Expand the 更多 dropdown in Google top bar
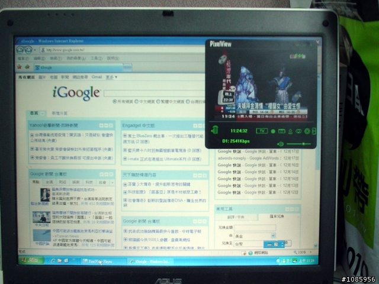This screenshot has width=379, height=284. coord(111,77)
